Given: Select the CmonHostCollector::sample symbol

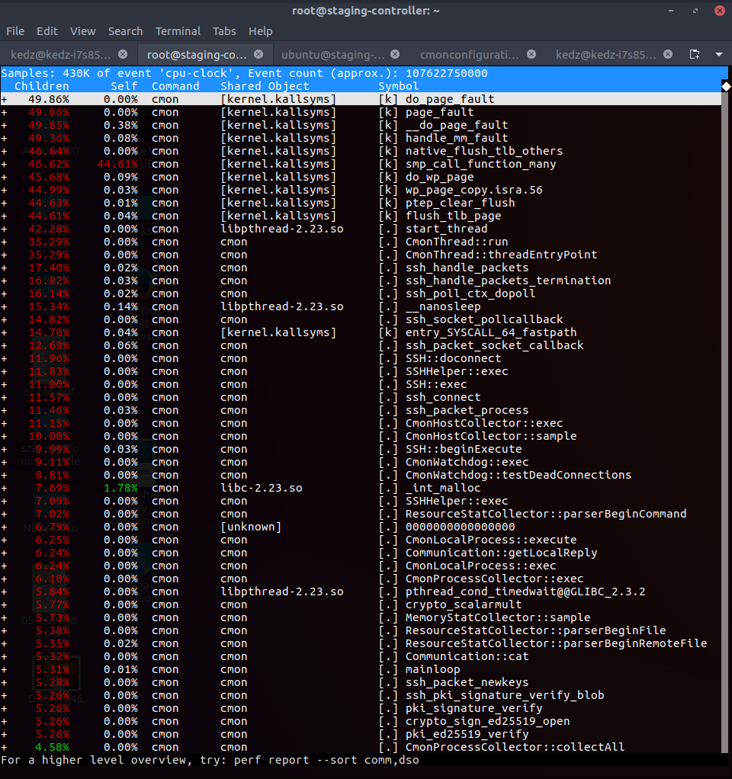Looking at the screenshot, I should click(491, 436).
